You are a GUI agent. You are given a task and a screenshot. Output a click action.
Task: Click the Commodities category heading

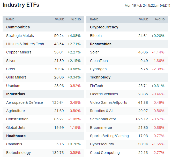(18, 27)
